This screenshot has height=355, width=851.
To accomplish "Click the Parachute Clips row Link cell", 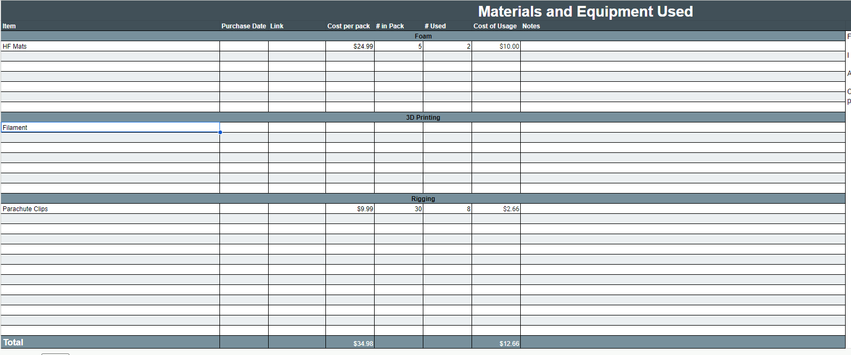I will coord(297,209).
